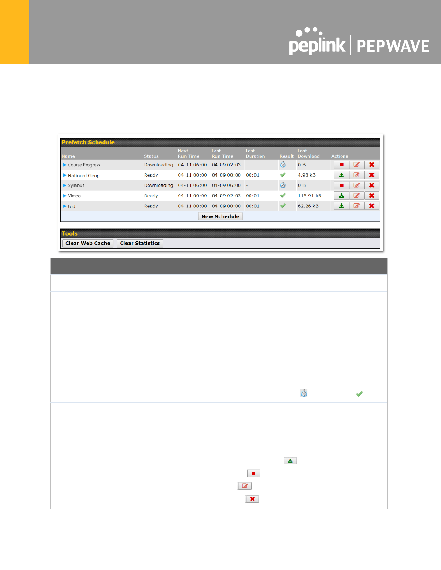Delete the Syllabus schedule
Viewport: 441px width, 570px height.
(372, 185)
